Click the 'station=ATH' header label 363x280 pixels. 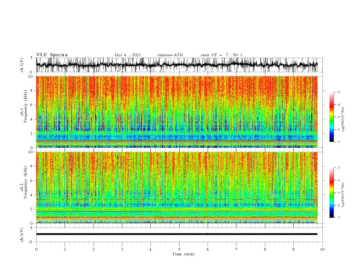tap(170, 55)
